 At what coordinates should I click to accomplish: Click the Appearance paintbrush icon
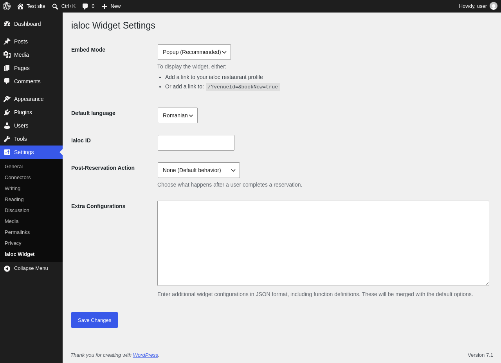7,99
